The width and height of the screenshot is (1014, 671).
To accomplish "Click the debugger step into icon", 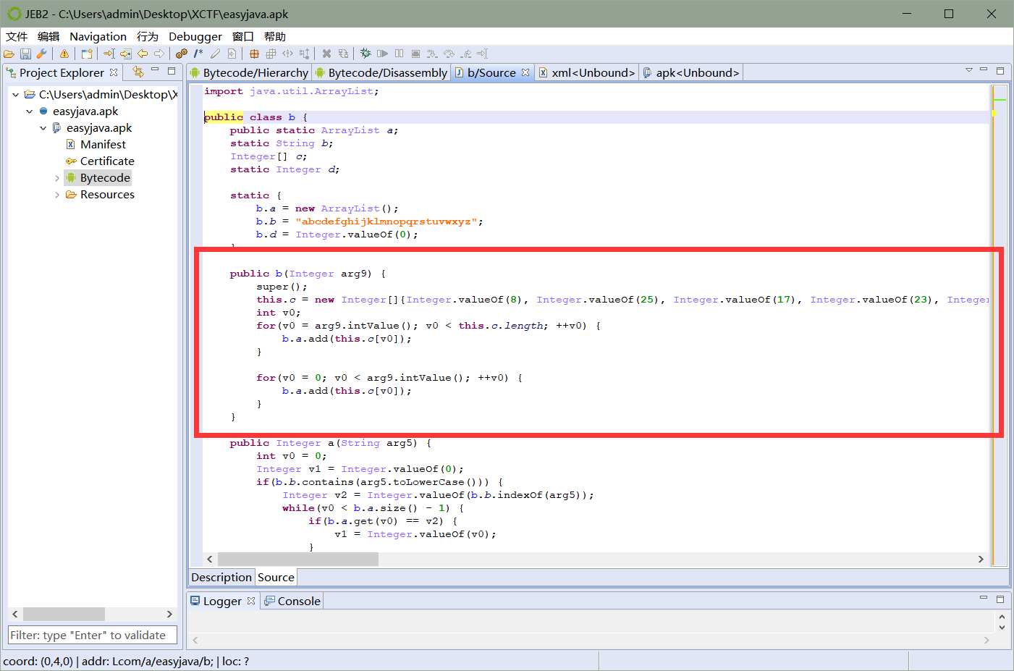I will tap(432, 54).
